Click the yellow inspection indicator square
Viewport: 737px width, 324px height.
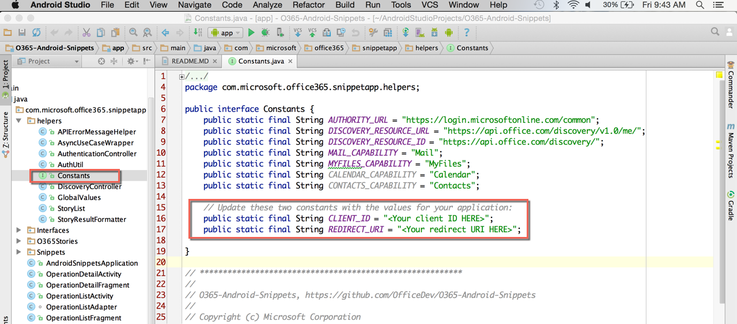coord(719,76)
